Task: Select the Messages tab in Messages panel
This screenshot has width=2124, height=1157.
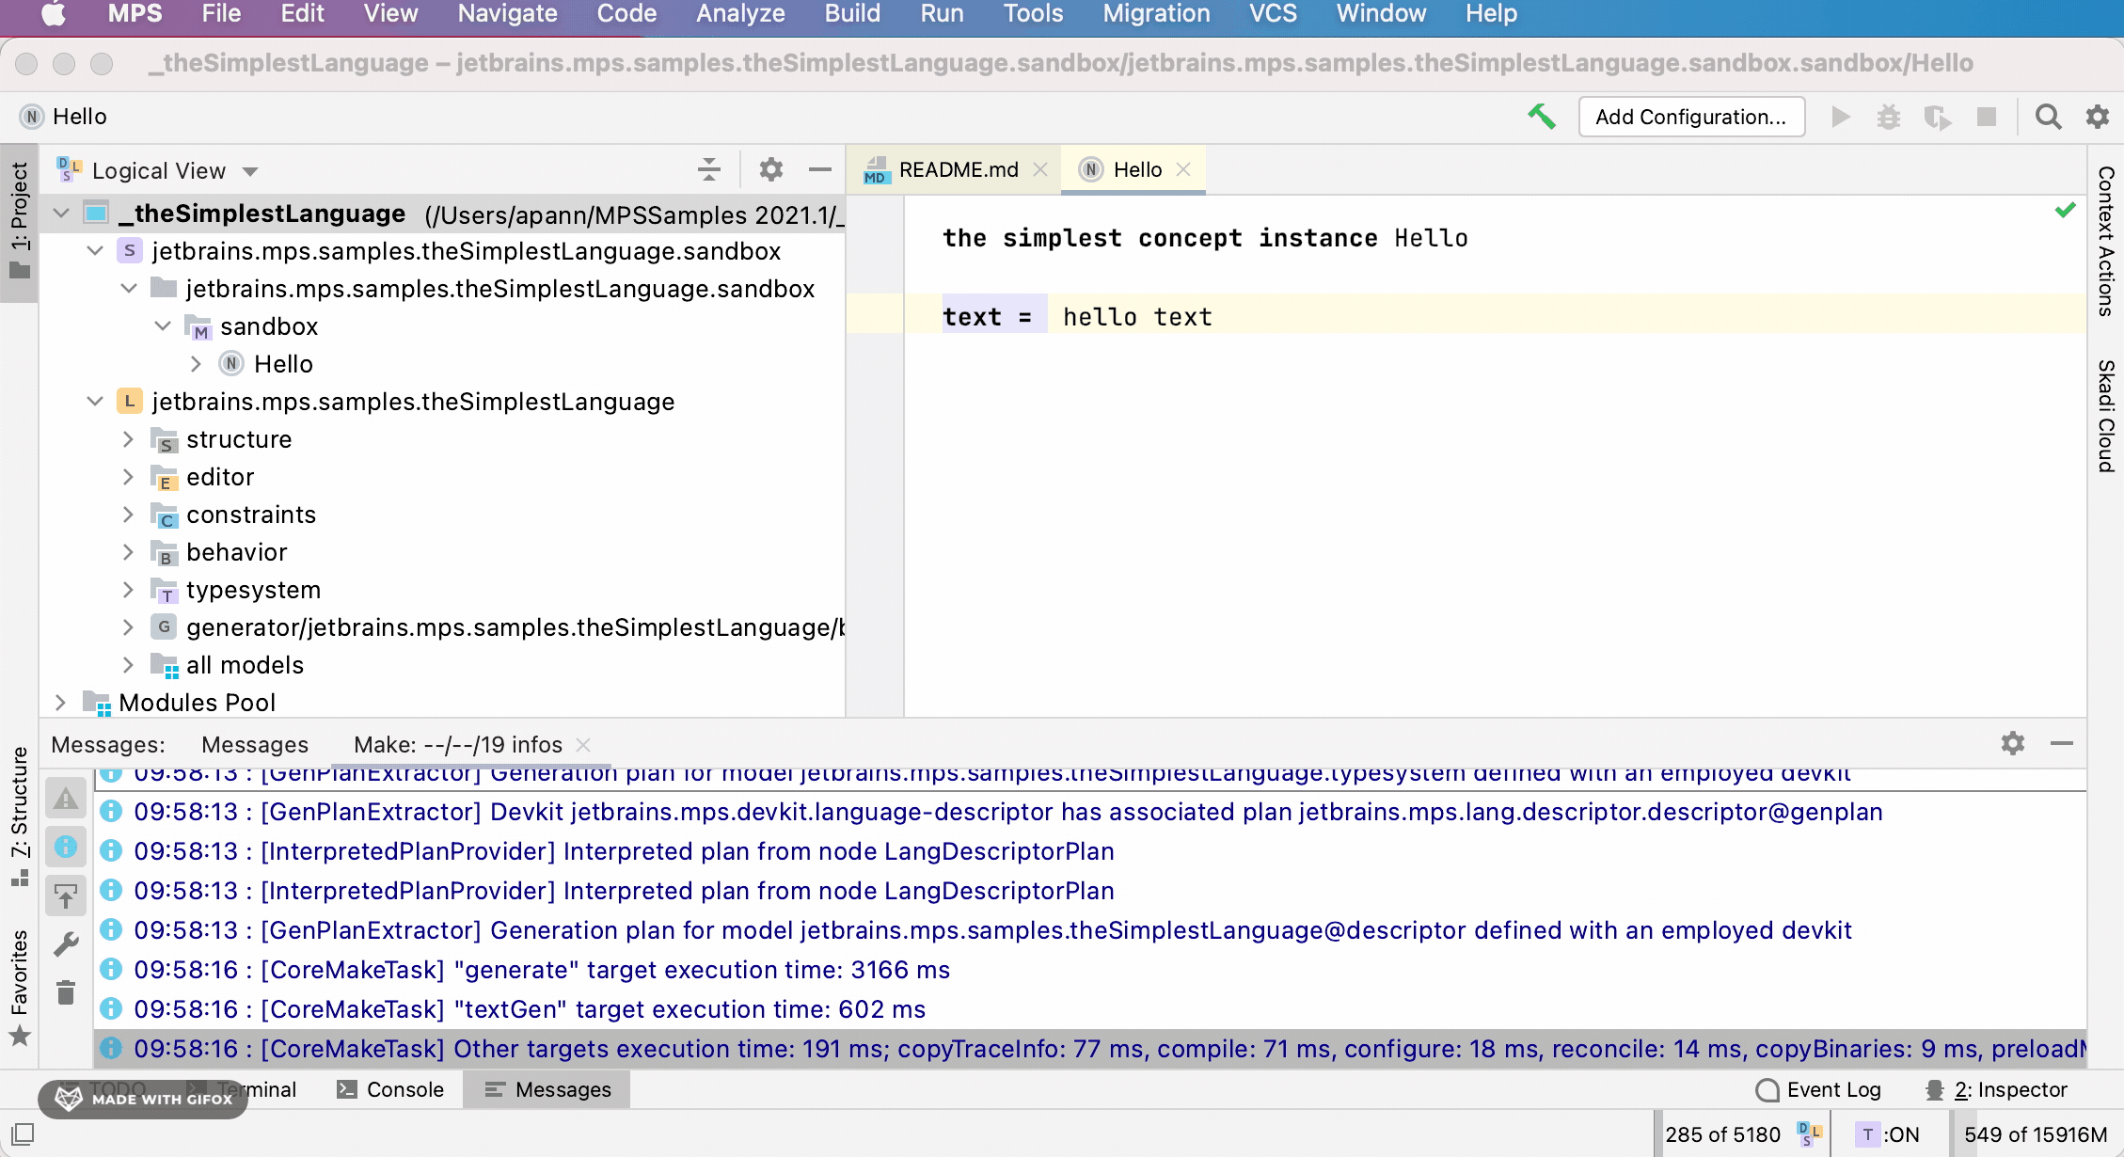Action: coord(255,745)
